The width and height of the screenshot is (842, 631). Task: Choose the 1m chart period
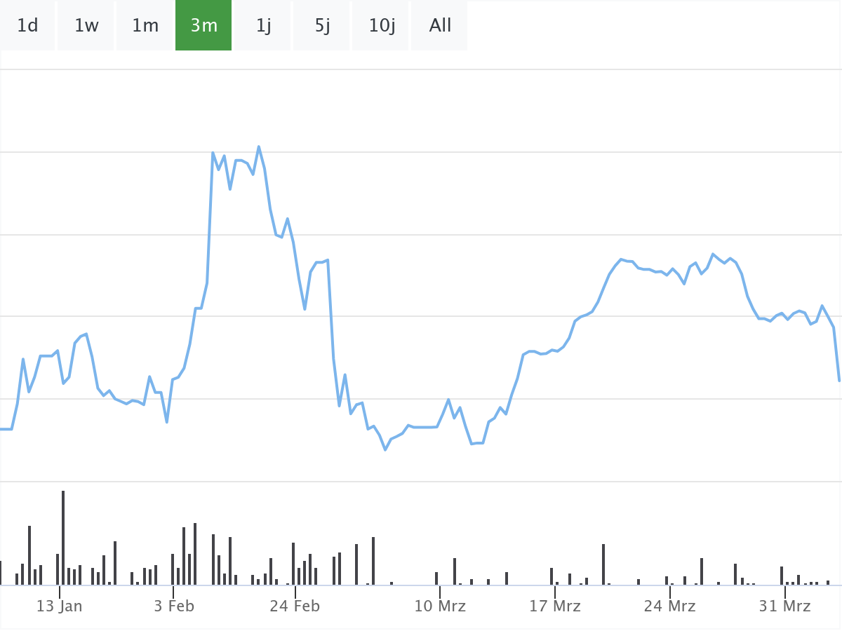(x=145, y=26)
